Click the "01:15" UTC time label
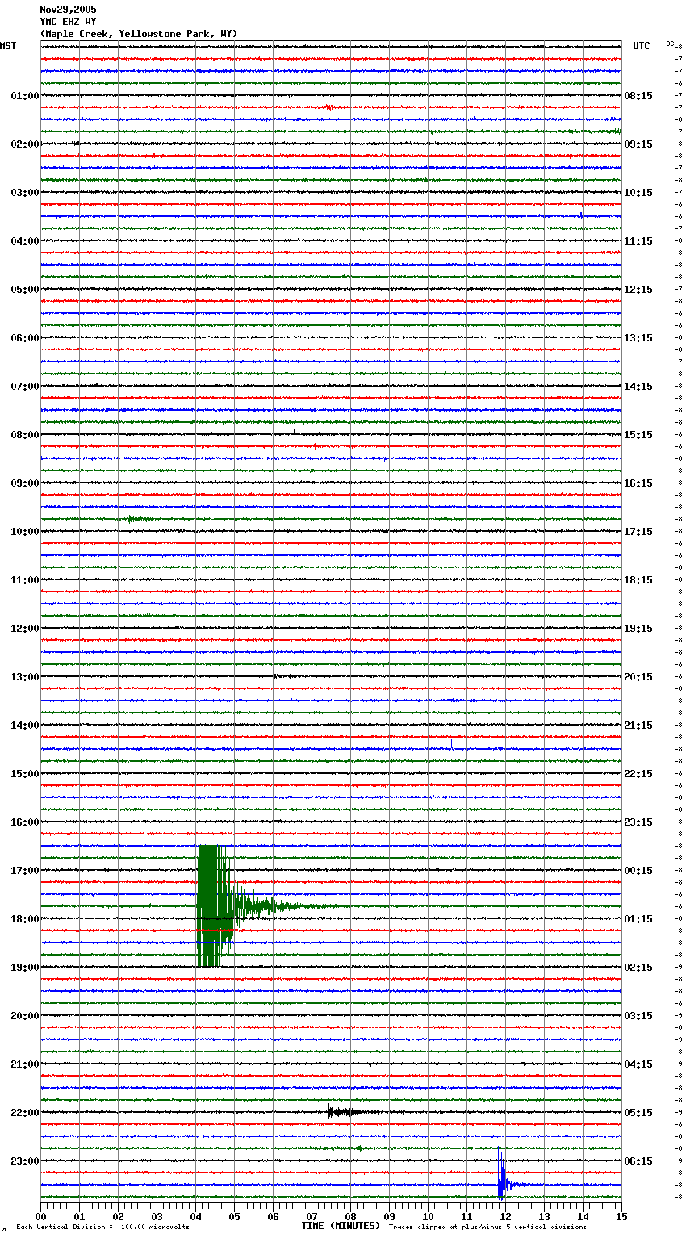Image resolution: width=686 pixels, height=1238 pixels. (x=638, y=919)
